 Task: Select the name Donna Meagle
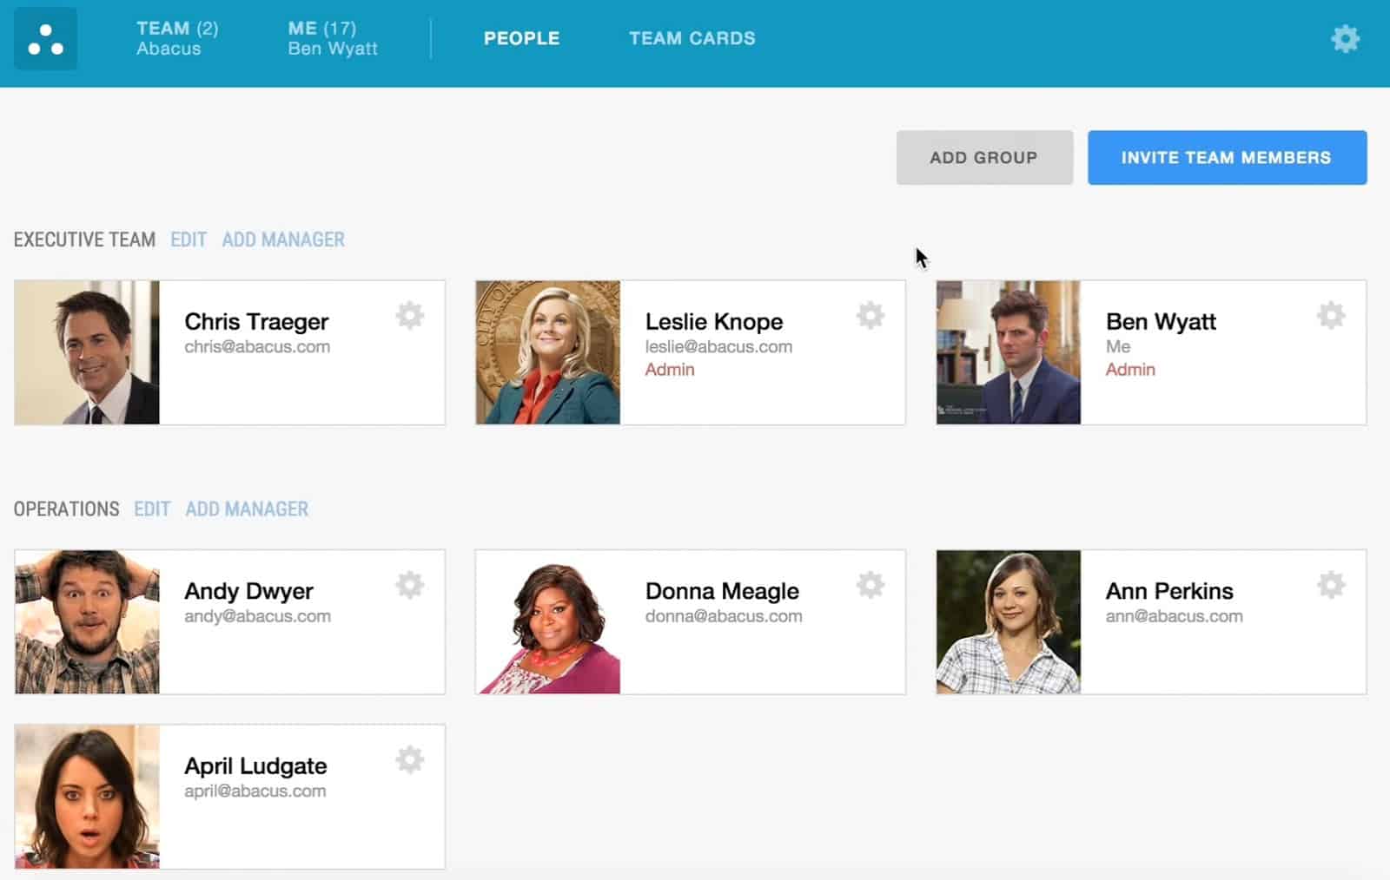click(x=722, y=591)
